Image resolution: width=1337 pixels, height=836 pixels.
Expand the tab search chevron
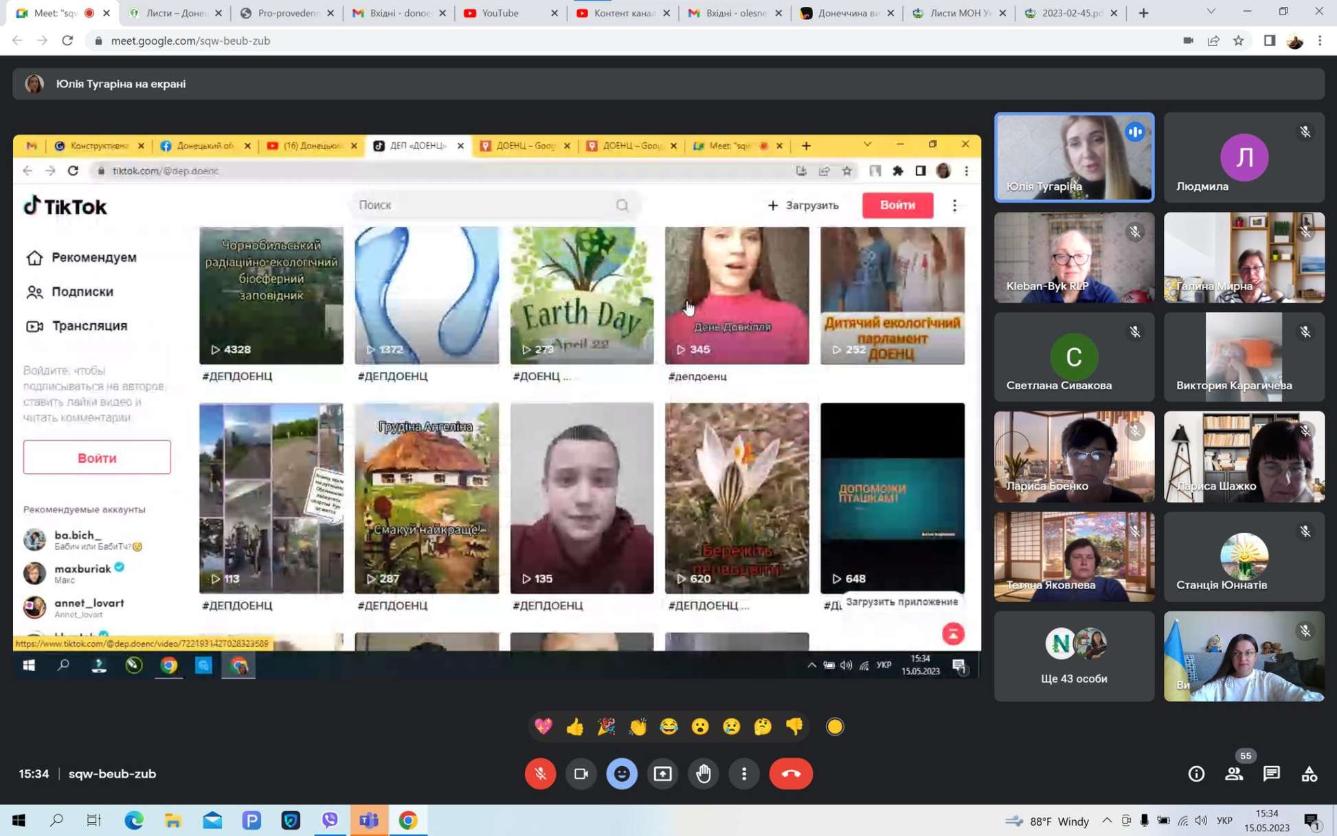point(1211,12)
